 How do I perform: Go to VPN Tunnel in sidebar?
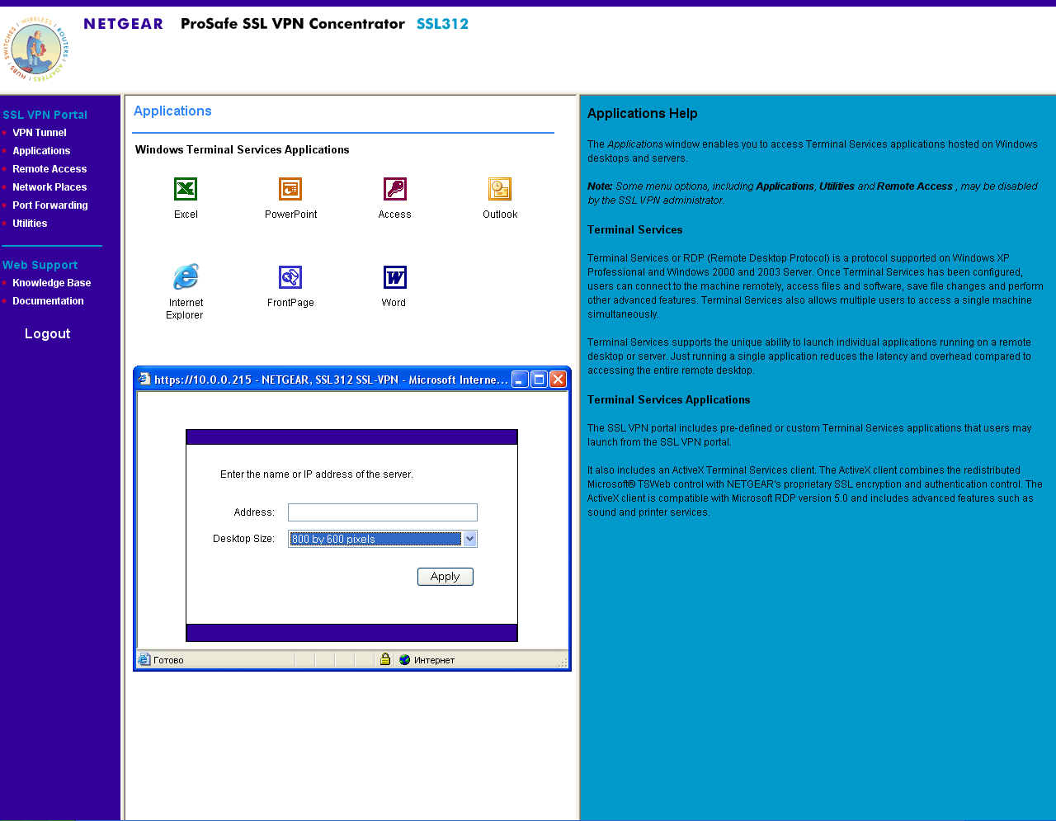40,133
